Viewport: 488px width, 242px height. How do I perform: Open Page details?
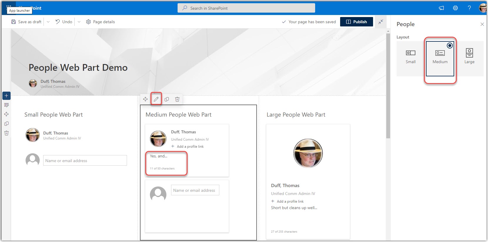[101, 22]
